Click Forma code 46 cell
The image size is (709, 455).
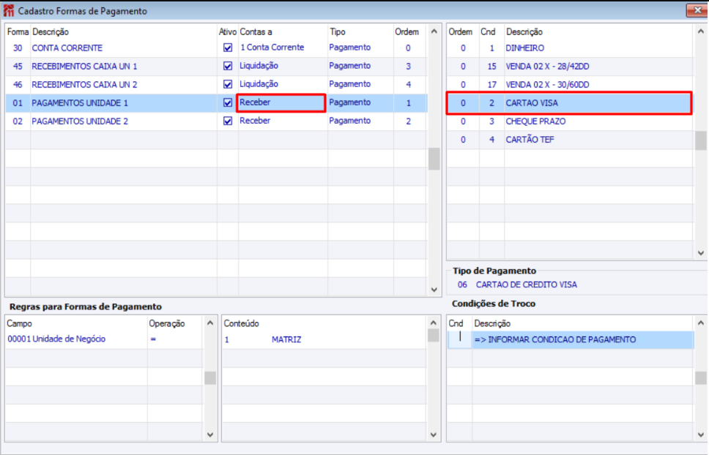pos(18,84)
